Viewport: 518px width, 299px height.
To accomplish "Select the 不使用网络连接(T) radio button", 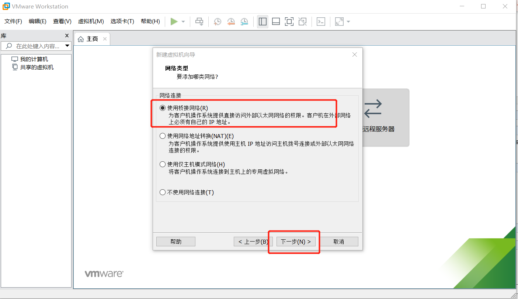I will click(x=163, y=192).
